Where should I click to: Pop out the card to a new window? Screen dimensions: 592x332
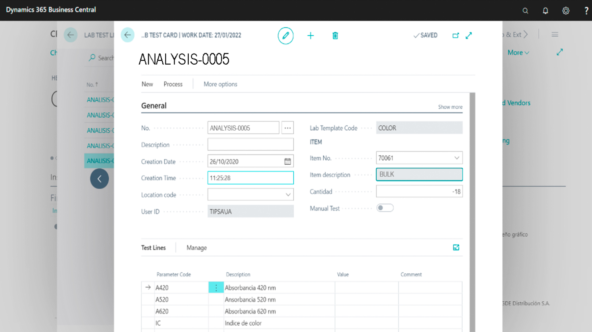[456, 35]
